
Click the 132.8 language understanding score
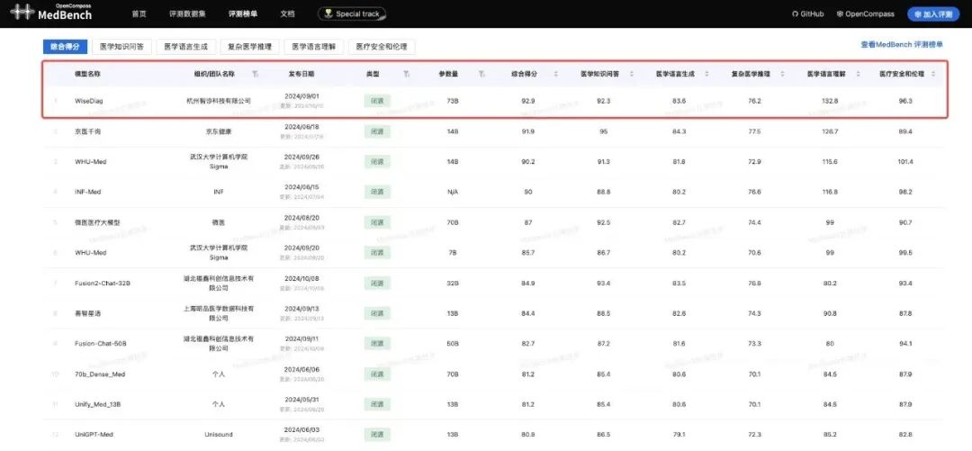[830, 101]
